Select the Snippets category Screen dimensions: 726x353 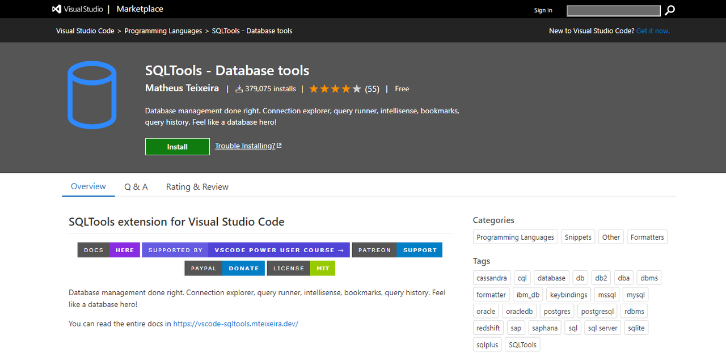click(x=579, y=237)
